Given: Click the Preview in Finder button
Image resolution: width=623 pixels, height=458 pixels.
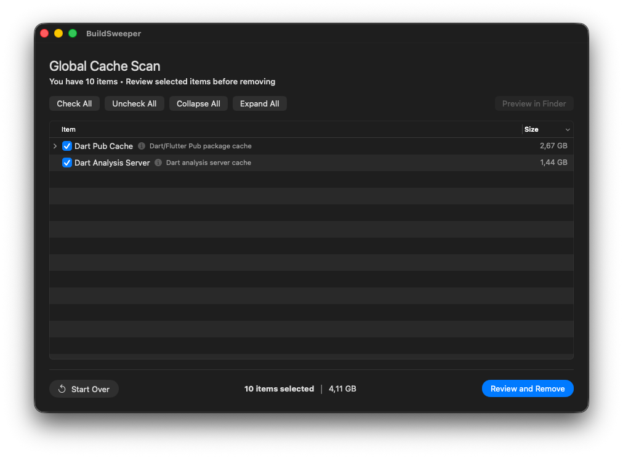Looking at the screenshot, I should pyautogui.click(x=534, y=103).
